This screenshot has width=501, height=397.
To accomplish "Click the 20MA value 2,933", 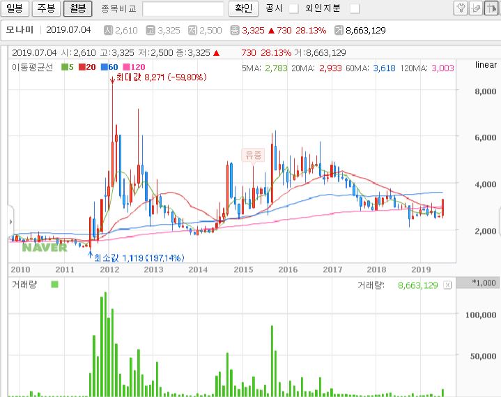I will tap(330, 68).
